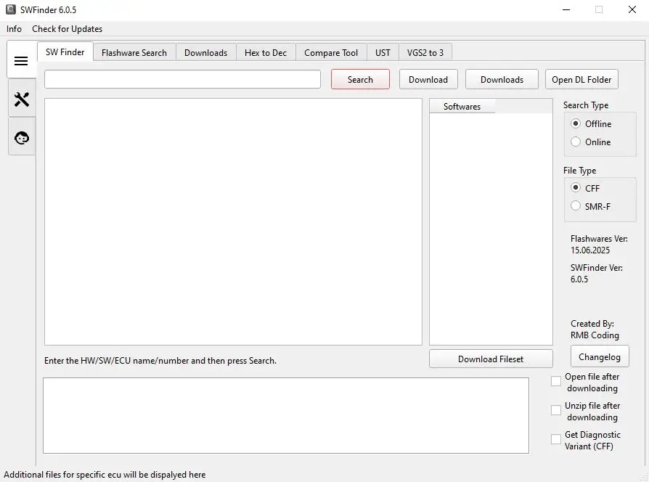Select the Offline search type

[x=576, y=124]
